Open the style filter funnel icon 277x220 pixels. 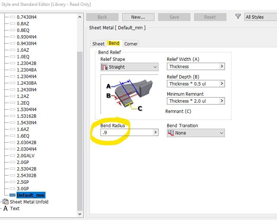238,16
